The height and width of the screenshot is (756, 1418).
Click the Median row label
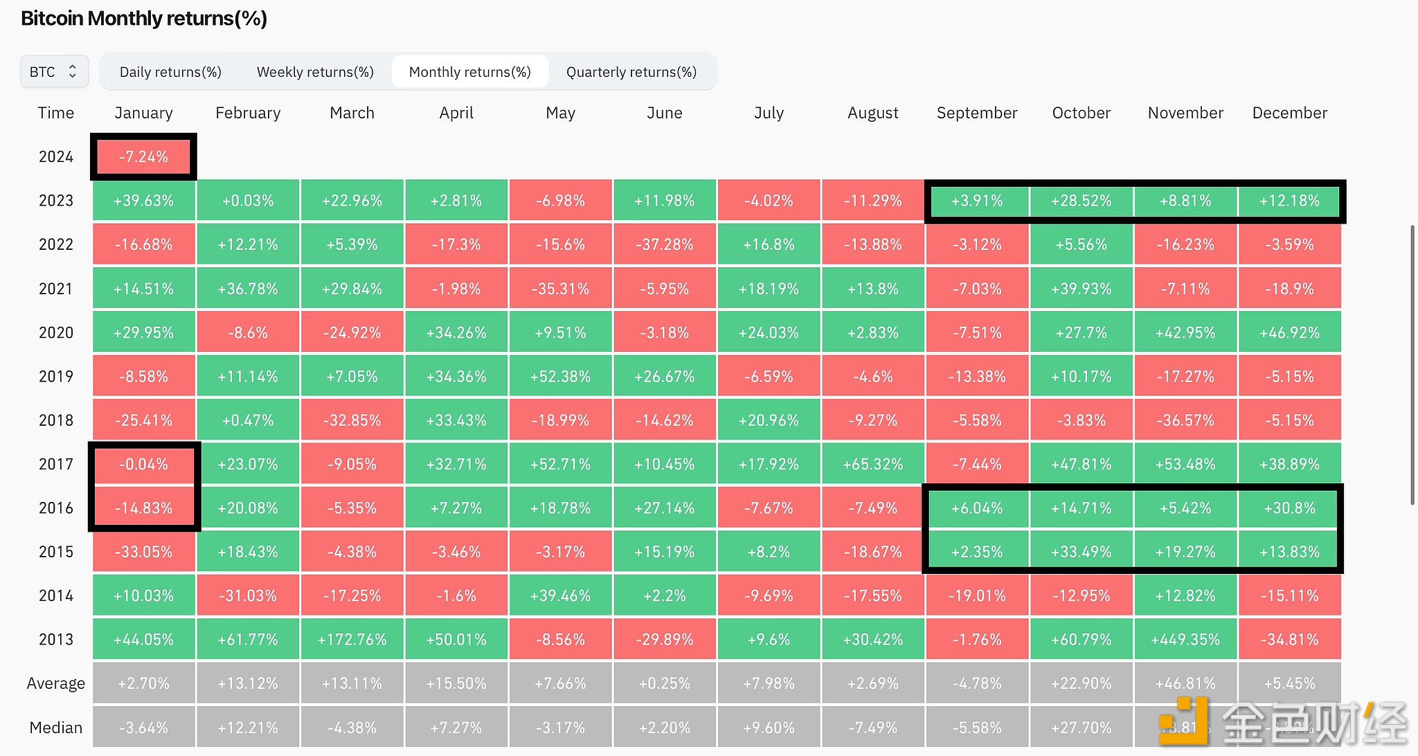coord(56,728)
